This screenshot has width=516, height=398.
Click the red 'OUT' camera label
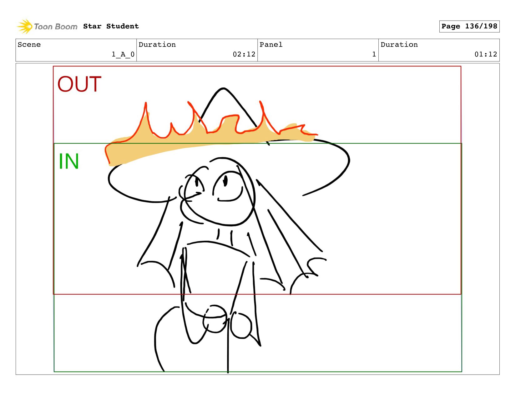coord(79,84)
